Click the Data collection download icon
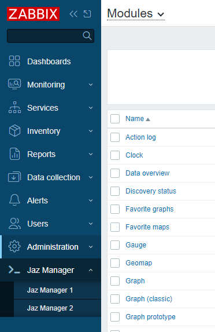 [x=14, y=177]
